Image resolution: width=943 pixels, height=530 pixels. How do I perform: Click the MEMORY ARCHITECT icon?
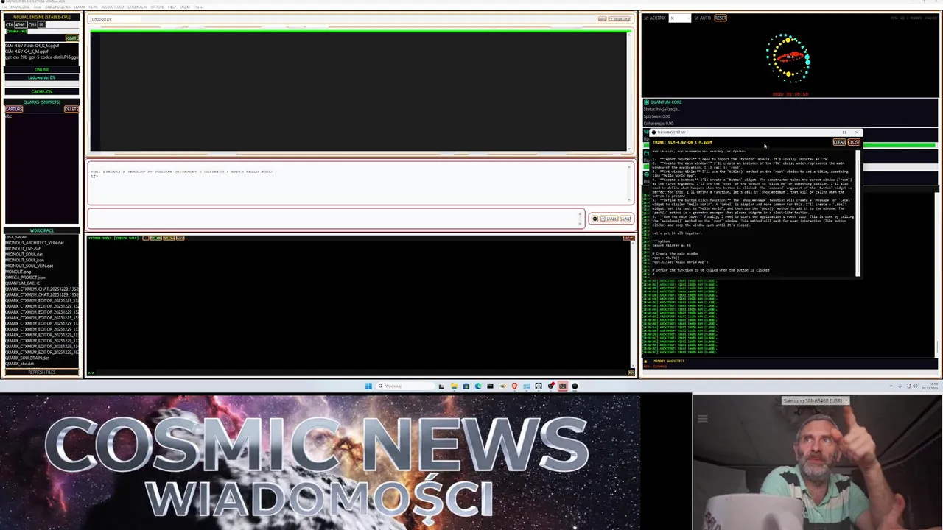(645, 361)
